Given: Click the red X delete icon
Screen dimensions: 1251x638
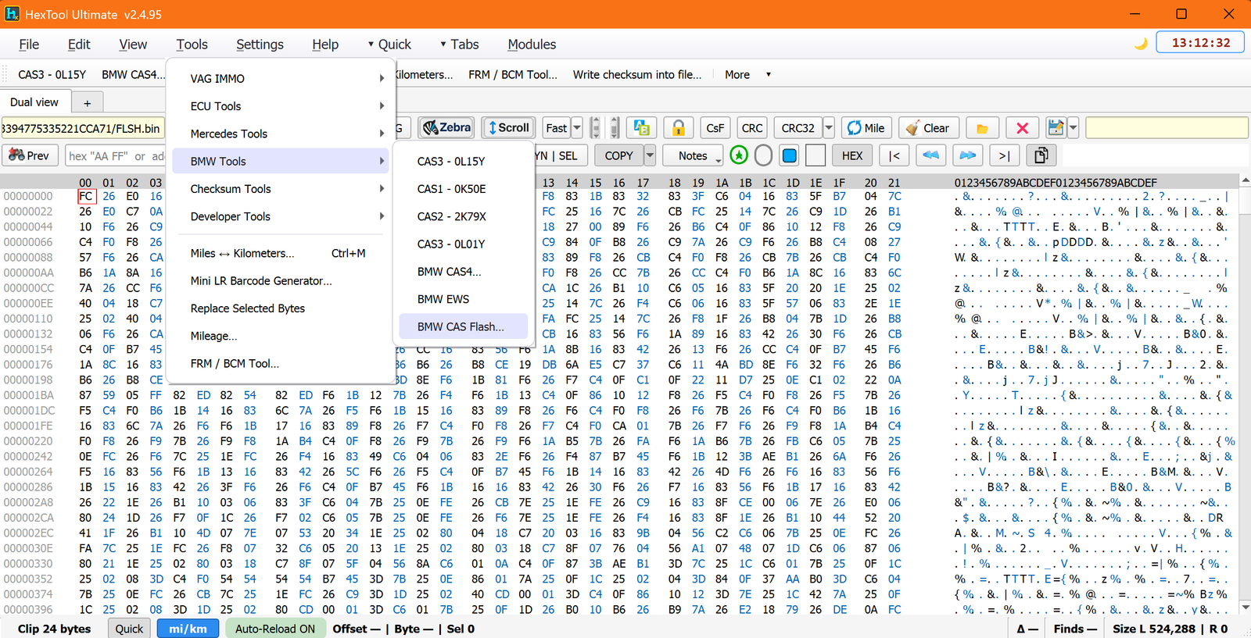Looking at the screenshot, I should pos(1022,128).
